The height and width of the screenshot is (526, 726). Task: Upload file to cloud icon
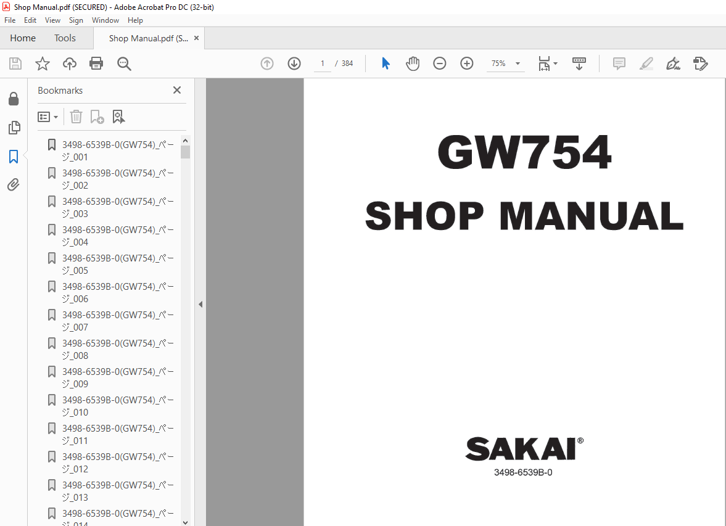tap(70, 64)
